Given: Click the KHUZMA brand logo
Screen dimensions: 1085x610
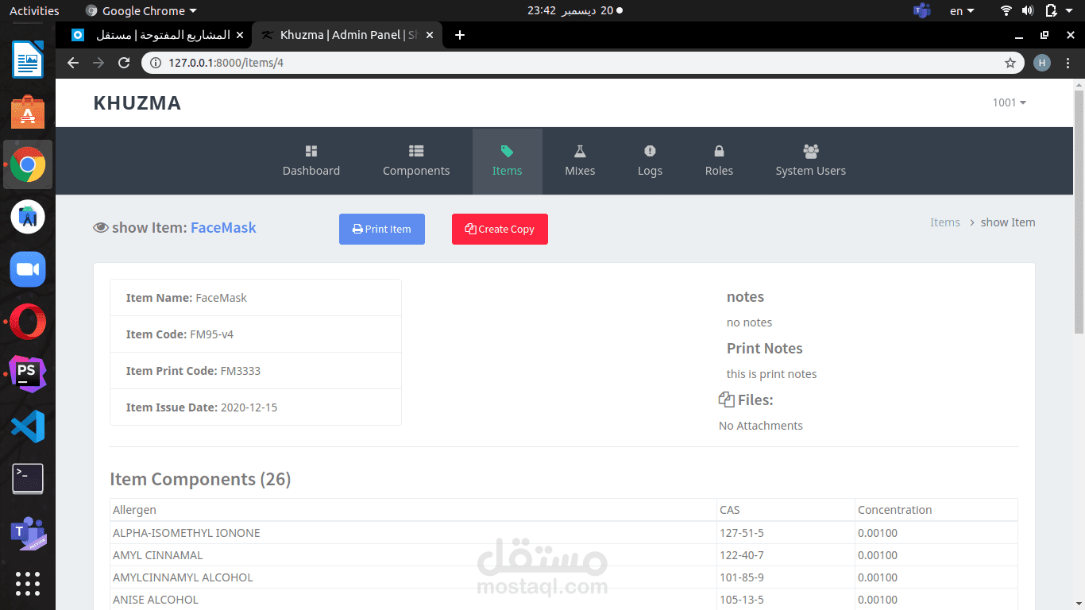Looking at the screenshot, I should pyautogui.click(x=137, y=102).
